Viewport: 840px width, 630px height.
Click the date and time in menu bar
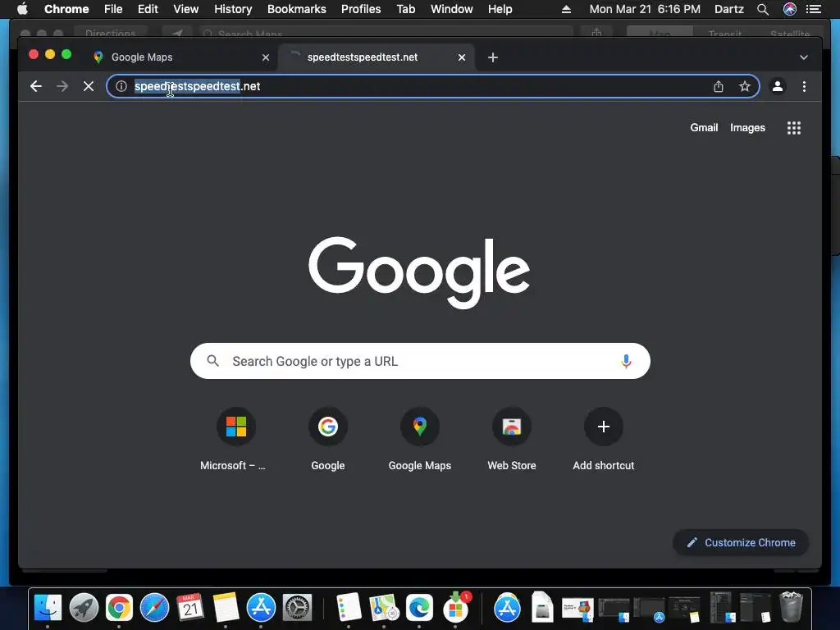[x=645, y=9]
